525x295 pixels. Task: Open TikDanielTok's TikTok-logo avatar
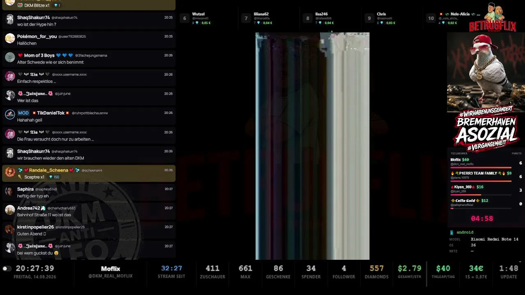pyautogui.click(x=10, y=115)
